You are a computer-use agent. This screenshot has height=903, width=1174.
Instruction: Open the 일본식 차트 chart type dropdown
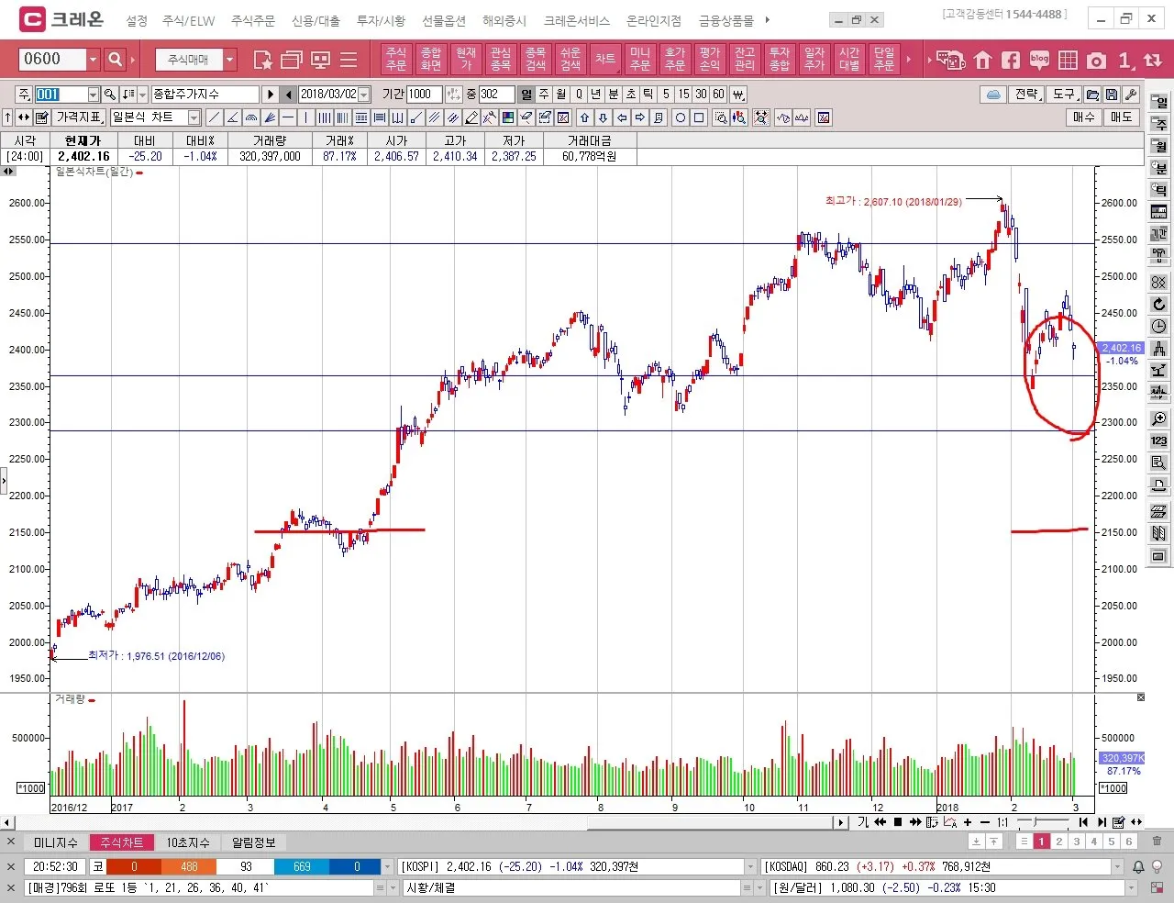click(x=194, y=117)
